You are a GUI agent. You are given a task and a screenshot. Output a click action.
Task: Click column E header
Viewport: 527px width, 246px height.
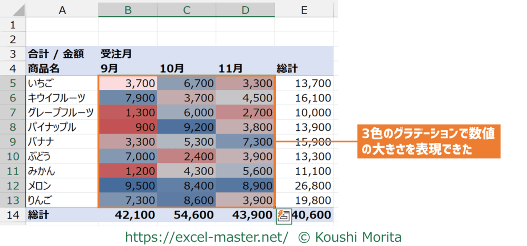click(x=305, y=9)
